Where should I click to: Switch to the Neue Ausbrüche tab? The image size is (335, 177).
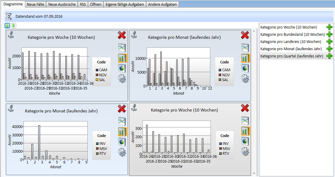[x=62, y=5]
